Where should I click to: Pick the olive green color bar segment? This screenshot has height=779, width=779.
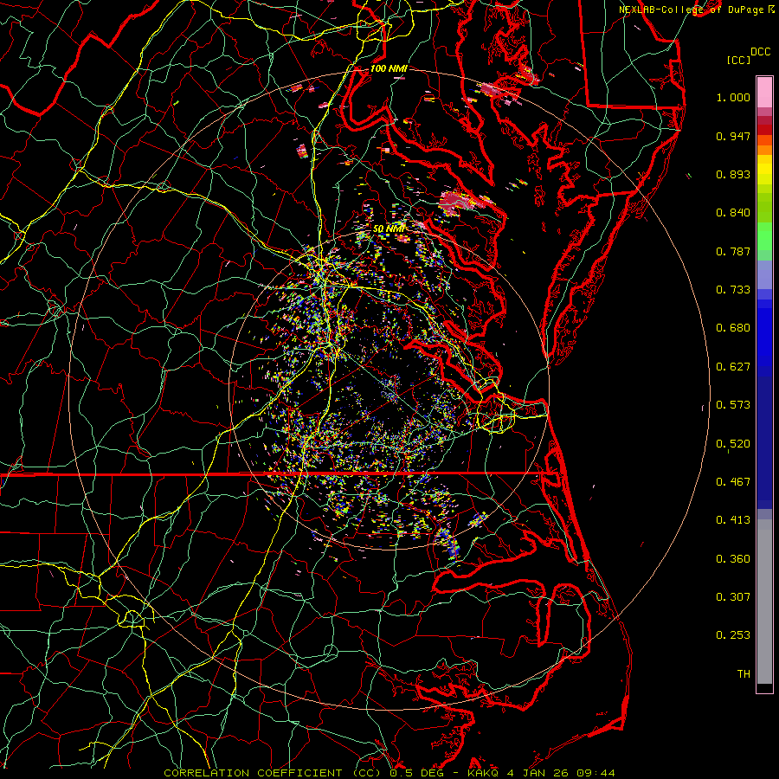tap(764, 206)
